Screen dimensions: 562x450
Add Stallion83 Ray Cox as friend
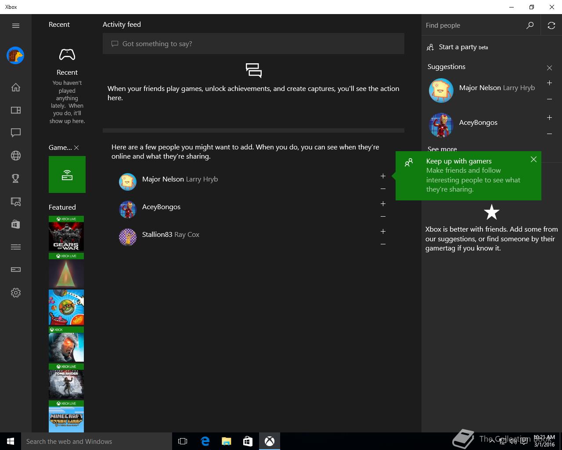(x=383, y=231)
